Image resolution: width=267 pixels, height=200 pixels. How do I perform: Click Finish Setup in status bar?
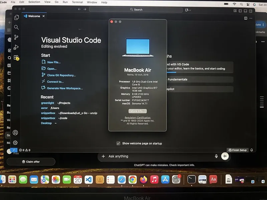pyautogui.click(x=238, y=150)
